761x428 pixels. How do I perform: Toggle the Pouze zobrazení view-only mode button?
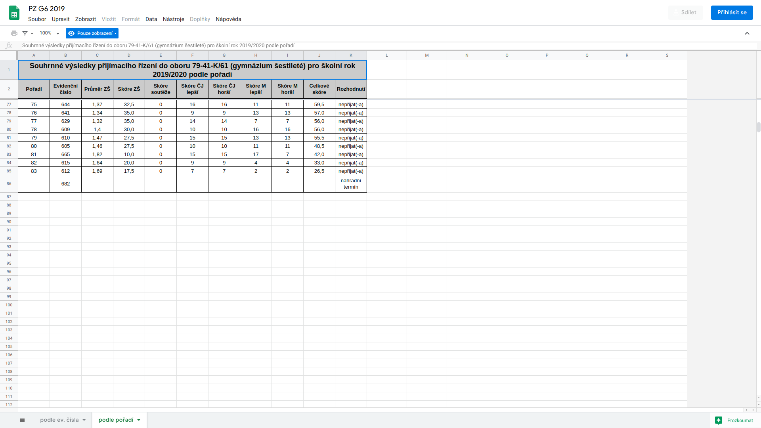pos(92,33)
